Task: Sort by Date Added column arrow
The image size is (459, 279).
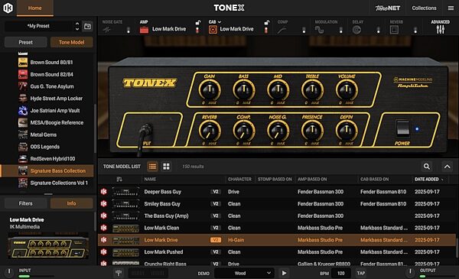Action: (x=442, y=180)
